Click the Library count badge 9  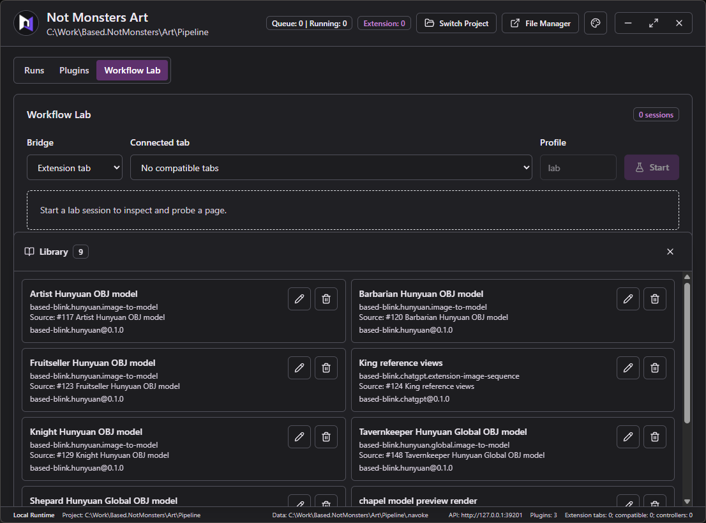[80, 252]
